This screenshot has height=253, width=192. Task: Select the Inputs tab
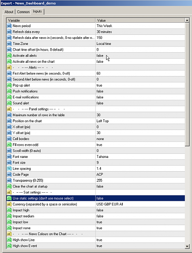pyautogui.click(x=37, y=11)
